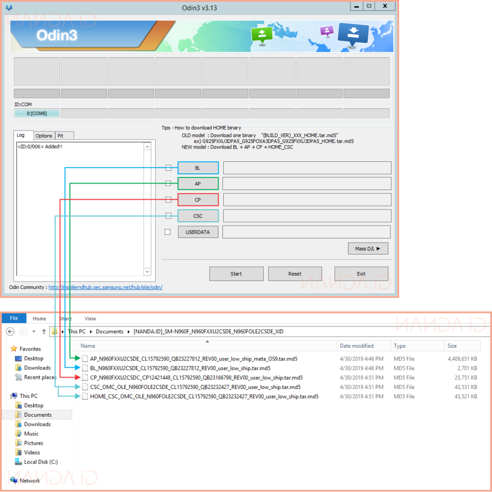Click the Odin3 title bar app icon
Image resolution: width=492 pixels, height=492 pixels.
tap(9, 7)
